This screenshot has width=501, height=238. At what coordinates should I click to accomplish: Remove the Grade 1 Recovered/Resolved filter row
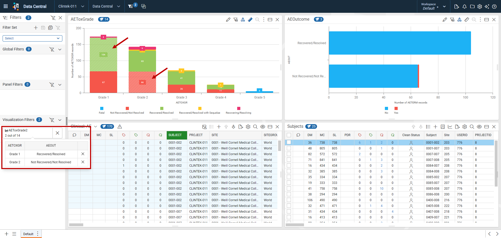pyautogui.click(x=83, y=154)
